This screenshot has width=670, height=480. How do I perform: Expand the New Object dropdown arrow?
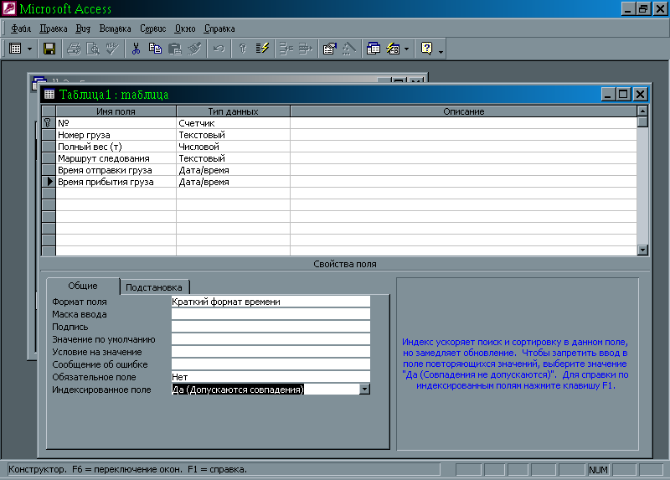coord(406,49)
